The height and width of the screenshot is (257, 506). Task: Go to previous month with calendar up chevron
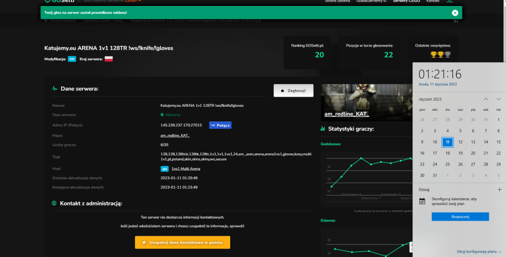(486, 99)
